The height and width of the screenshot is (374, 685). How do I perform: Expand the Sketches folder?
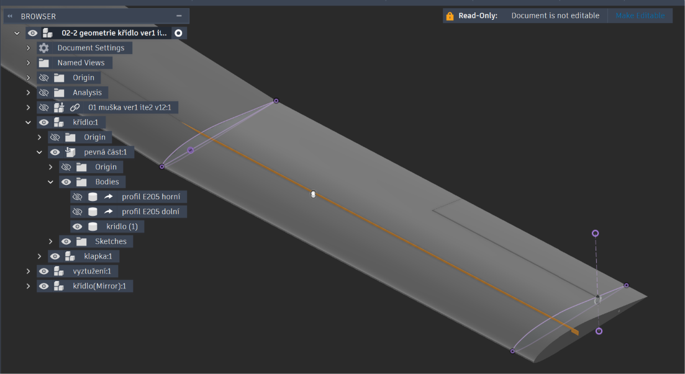(51, 241)
